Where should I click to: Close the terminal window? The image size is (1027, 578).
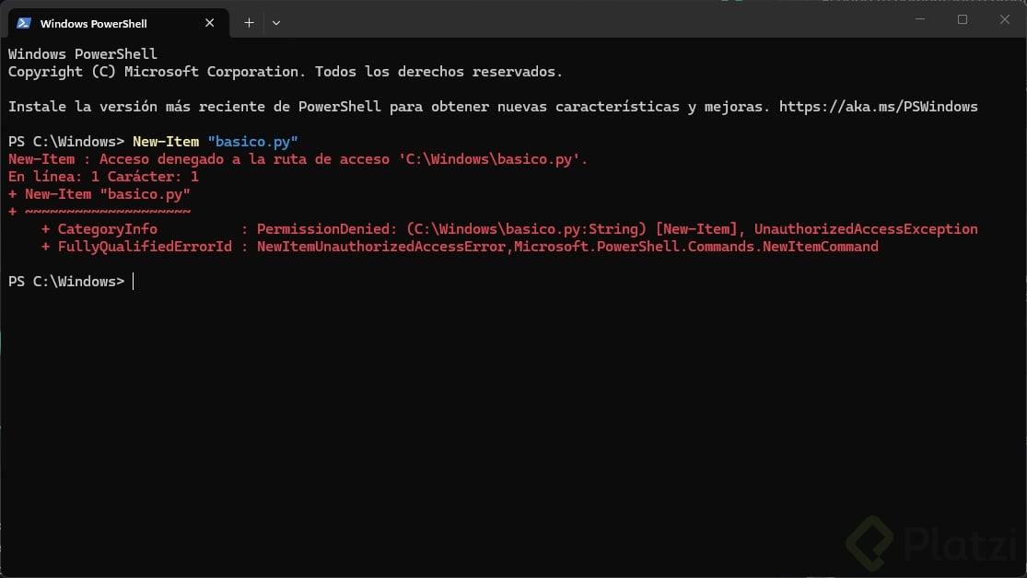click(1005, 19)
